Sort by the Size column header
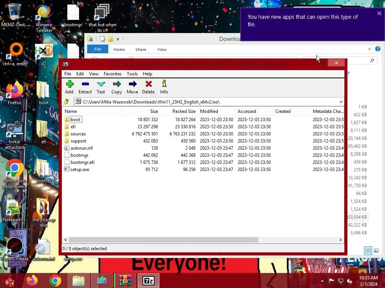The image size is (385, 288). coord(141,111)
